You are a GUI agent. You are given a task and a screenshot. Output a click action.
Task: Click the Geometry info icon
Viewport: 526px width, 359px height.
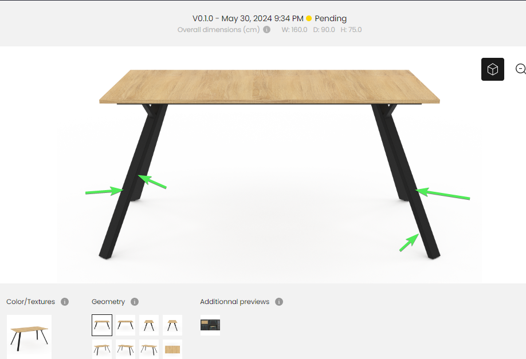[x=135, y=302]
